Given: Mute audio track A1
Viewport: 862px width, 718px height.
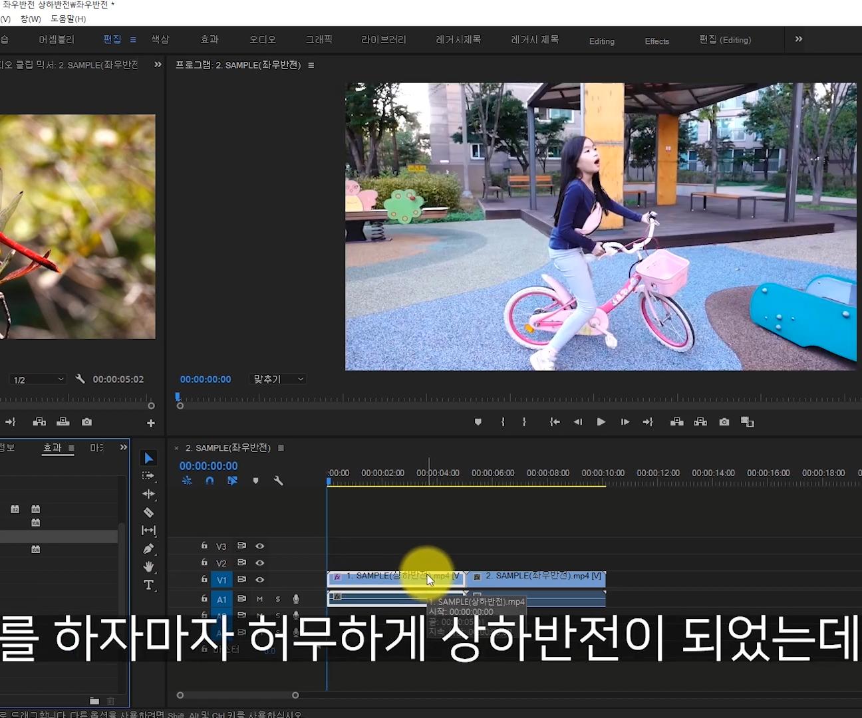Looking at the screenshot, I should (260, 599).
